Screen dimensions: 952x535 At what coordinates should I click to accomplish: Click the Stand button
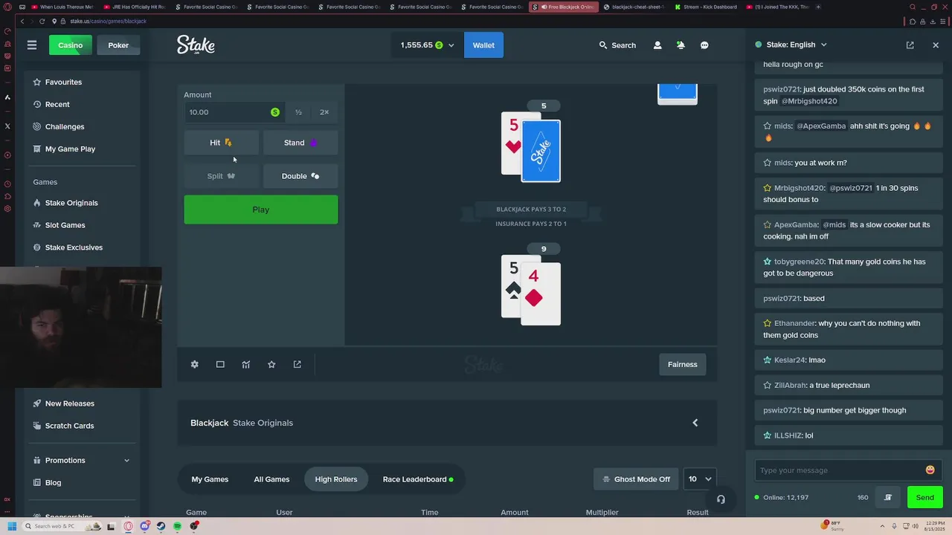coord(300,143)
